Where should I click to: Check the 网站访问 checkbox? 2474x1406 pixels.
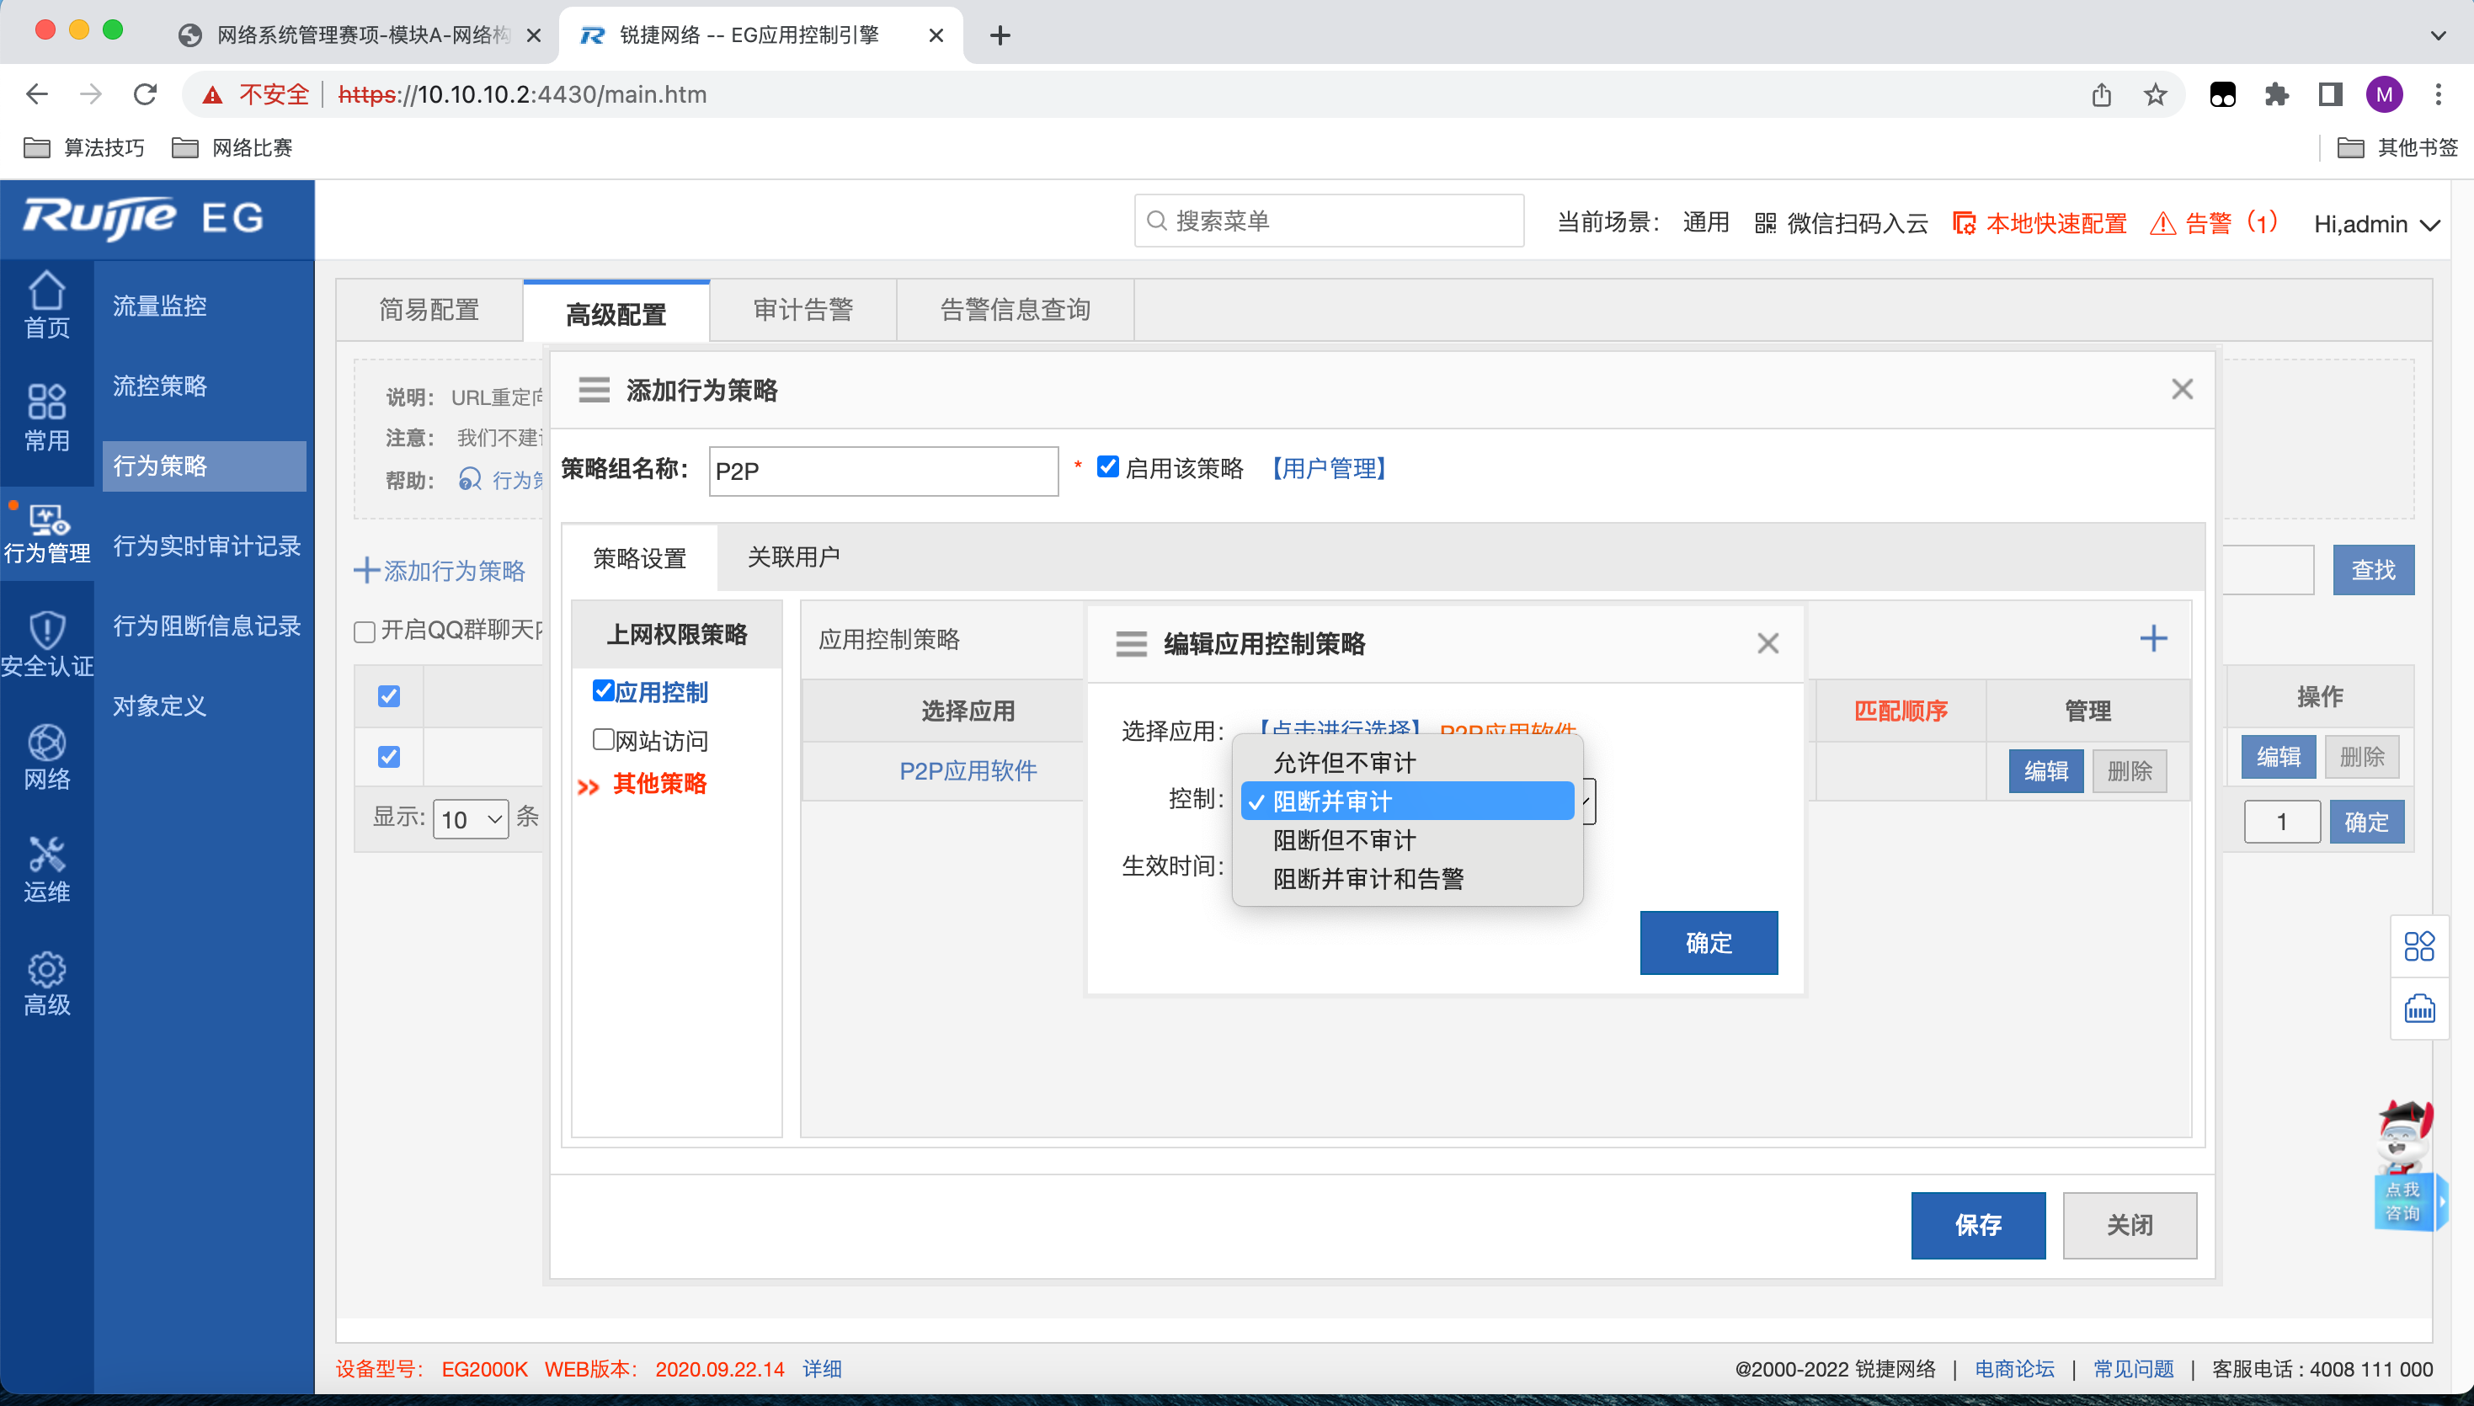604,740
